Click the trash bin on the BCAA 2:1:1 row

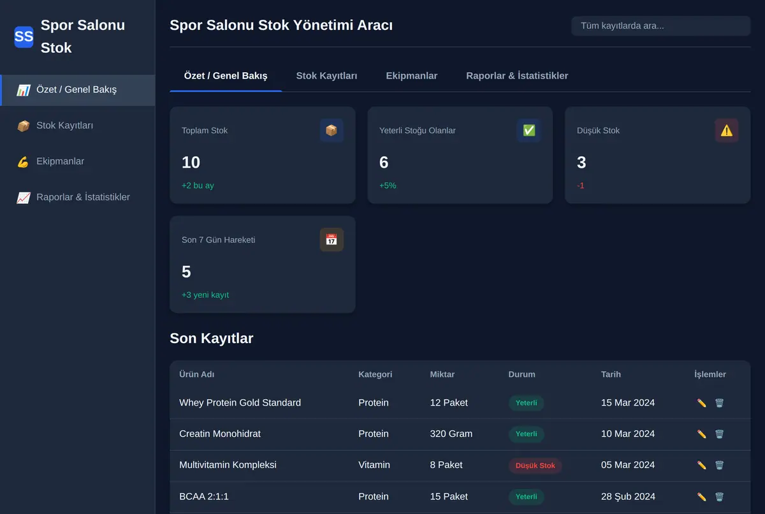pyautogui.click(x=719, y=497)
